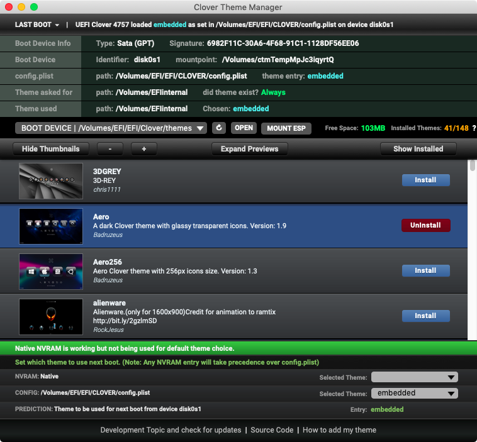Viewport: 477px width, 442px height.
Task: Open the LAST BOOT dropdown
Action: tap(36, 25)
